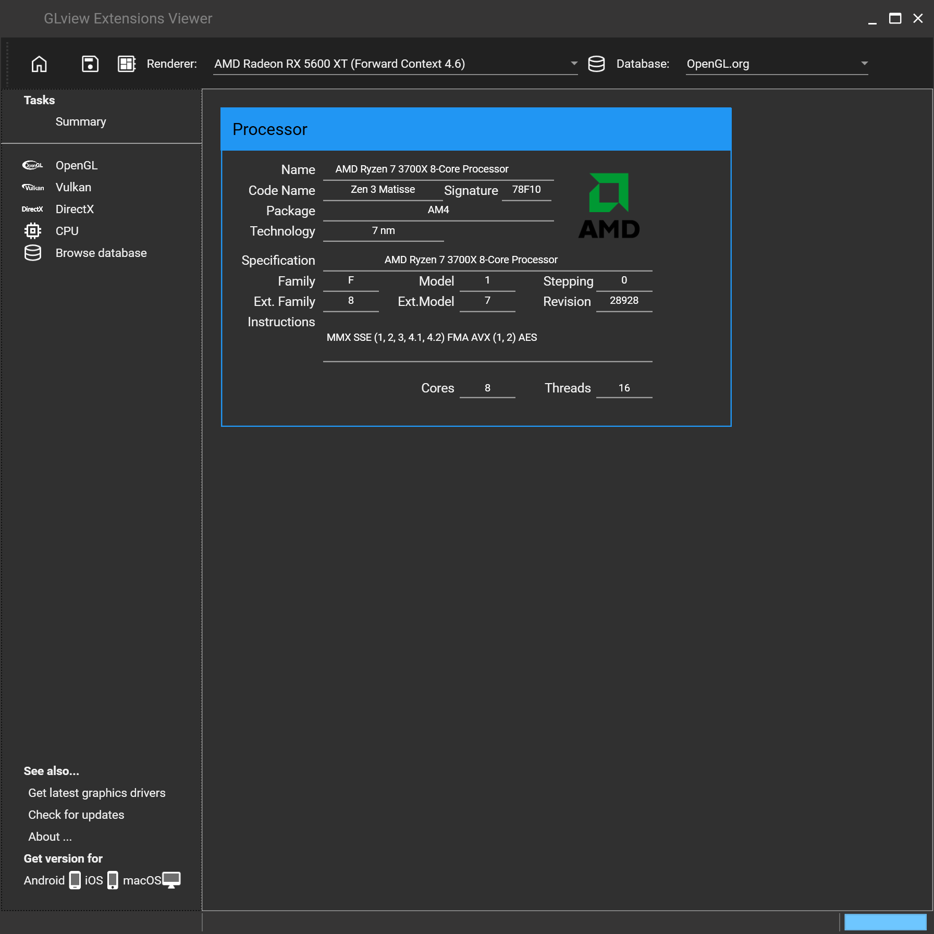Open the DirectX section
Viewport: 934px width, 934px height.
[75, 209]
